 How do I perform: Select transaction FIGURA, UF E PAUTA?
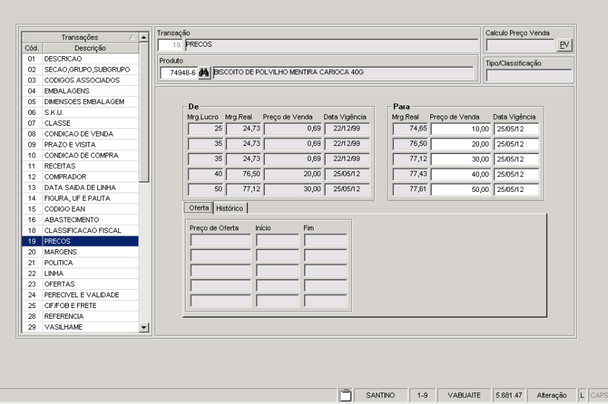[80, 199]
